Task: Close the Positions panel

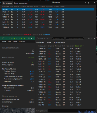Action: point(94,3)
